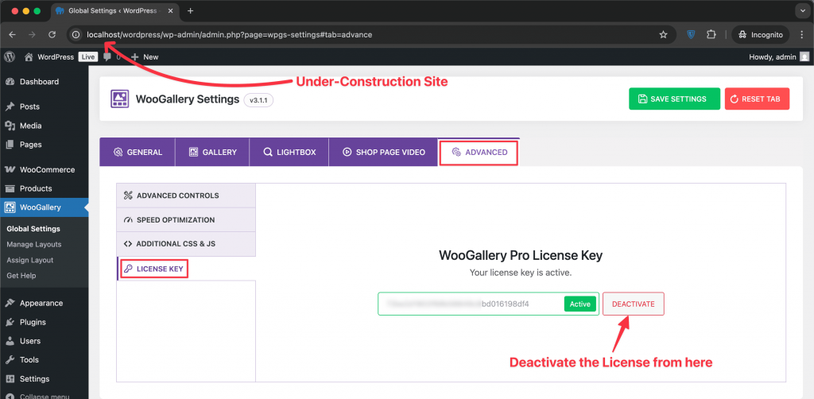Image resolution: width=814 pixels, height=399 pixels.
Task: Select the Global Settings browser tab
Action: 114,10
